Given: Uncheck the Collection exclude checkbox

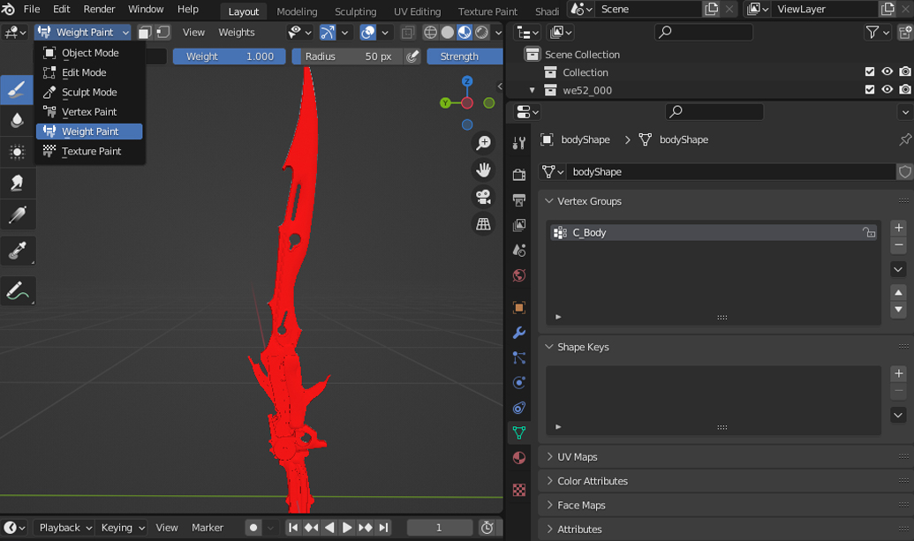Looking at the screenshot, I should click(x=870, y=72).
